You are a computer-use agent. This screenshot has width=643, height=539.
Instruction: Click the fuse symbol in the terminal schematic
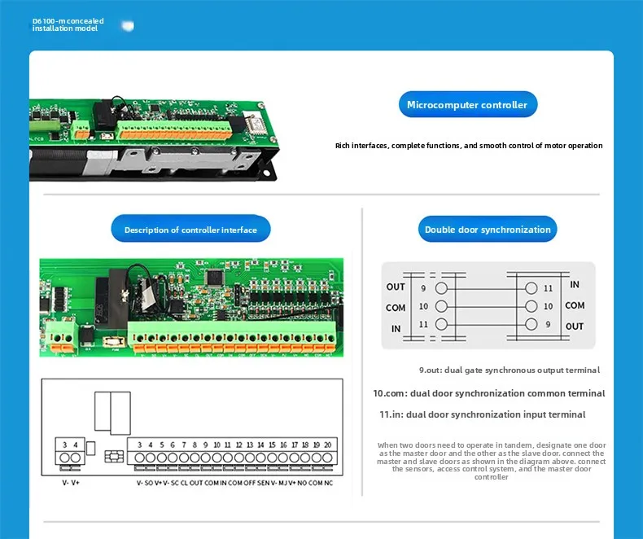(114, 457)
